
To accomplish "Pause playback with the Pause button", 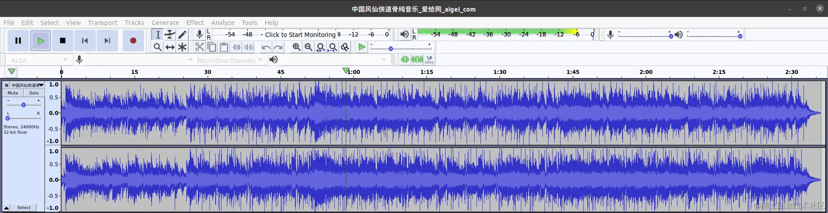I will click(x=18, y=41).
